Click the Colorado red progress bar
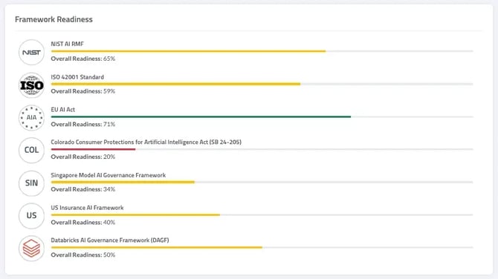Image resolution: width=498 pixels, height=279 pixels. (x=93, y=149)
